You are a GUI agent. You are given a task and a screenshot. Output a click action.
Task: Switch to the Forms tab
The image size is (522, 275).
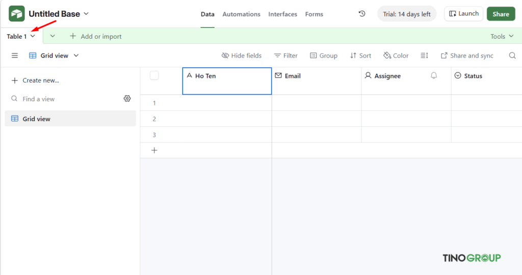coord(314,14)
